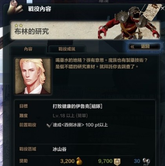The height and width of the screenshot is (166, 165).
Task: Click the scroll icon beside 戰役內容 title
Action: [x=15, y=9]
